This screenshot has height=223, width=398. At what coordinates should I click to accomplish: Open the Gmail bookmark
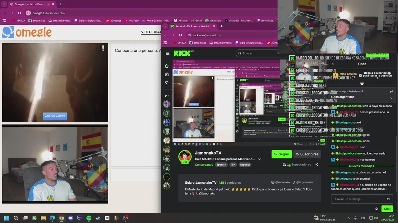point(196,21)
